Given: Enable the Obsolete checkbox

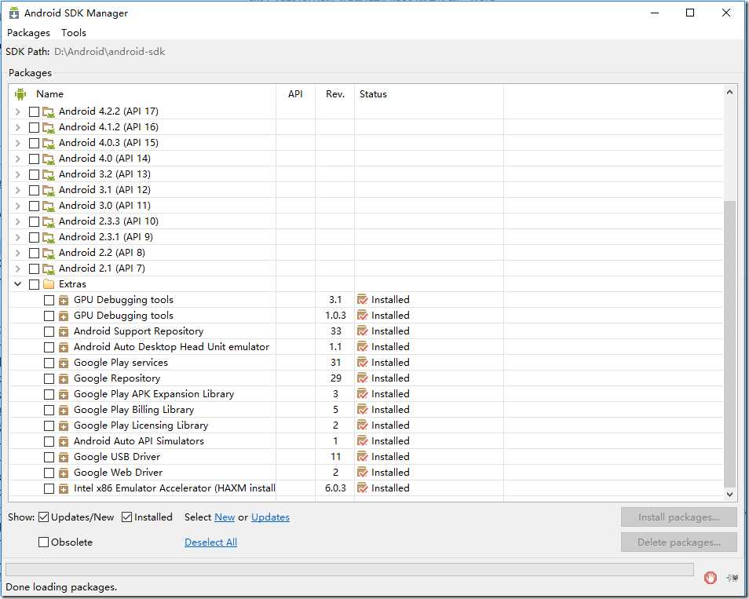Looking at the screenshot, I should (x=43, y=542).
